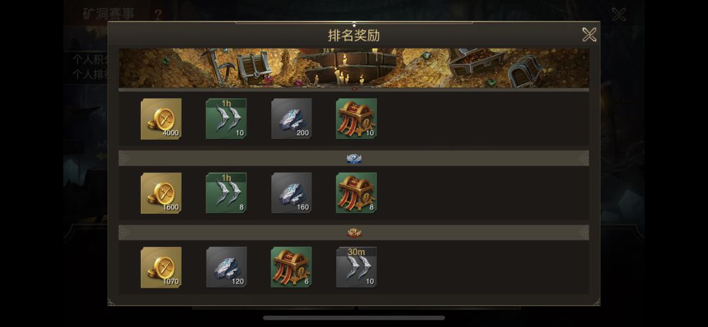Click the 矿洞赛事 title in background

pos(108,14)
